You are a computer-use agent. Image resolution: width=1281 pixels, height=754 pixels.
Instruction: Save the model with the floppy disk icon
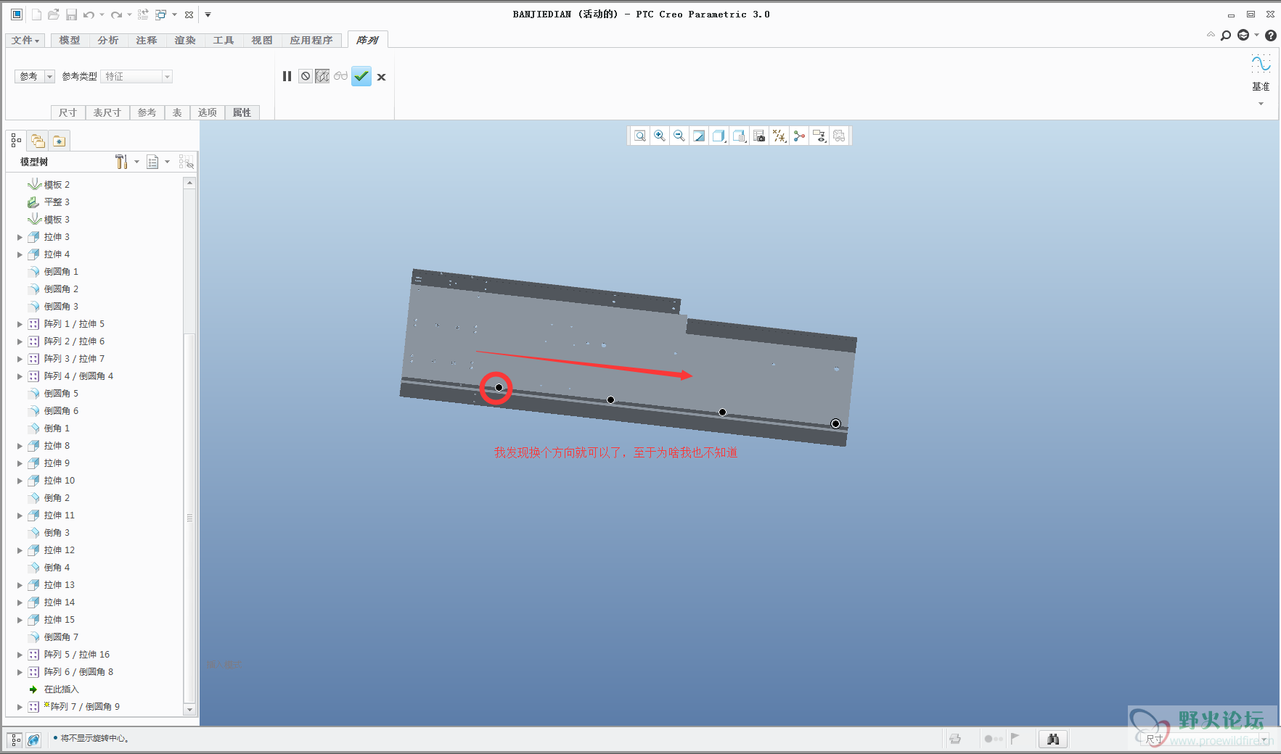click(x=71, y=14)
